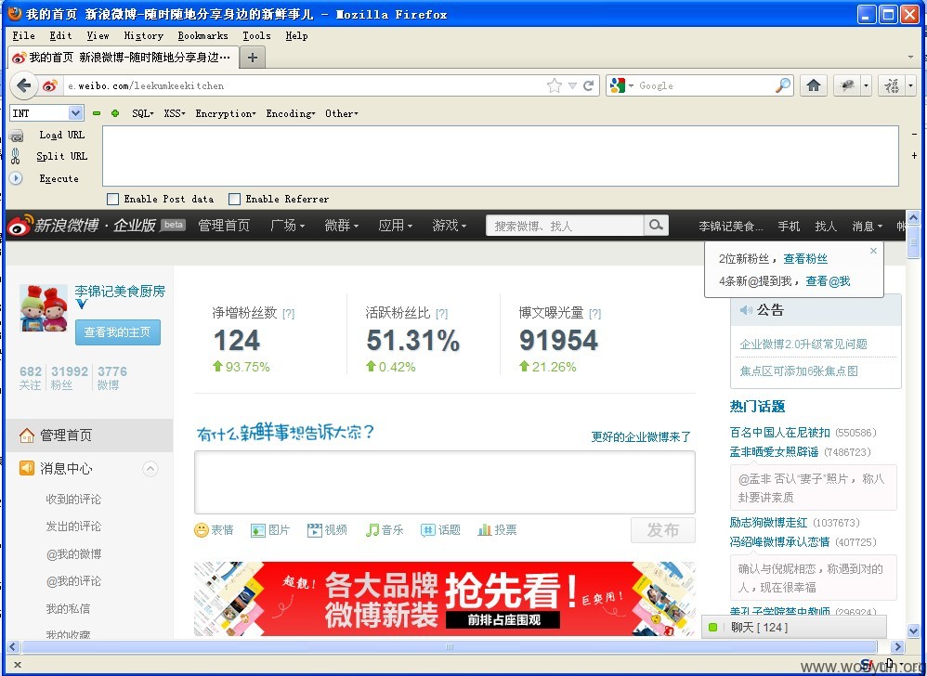Click the Firefox back arrow button
The height and width of the screenshot is (676, 927).
click(23, 85)
